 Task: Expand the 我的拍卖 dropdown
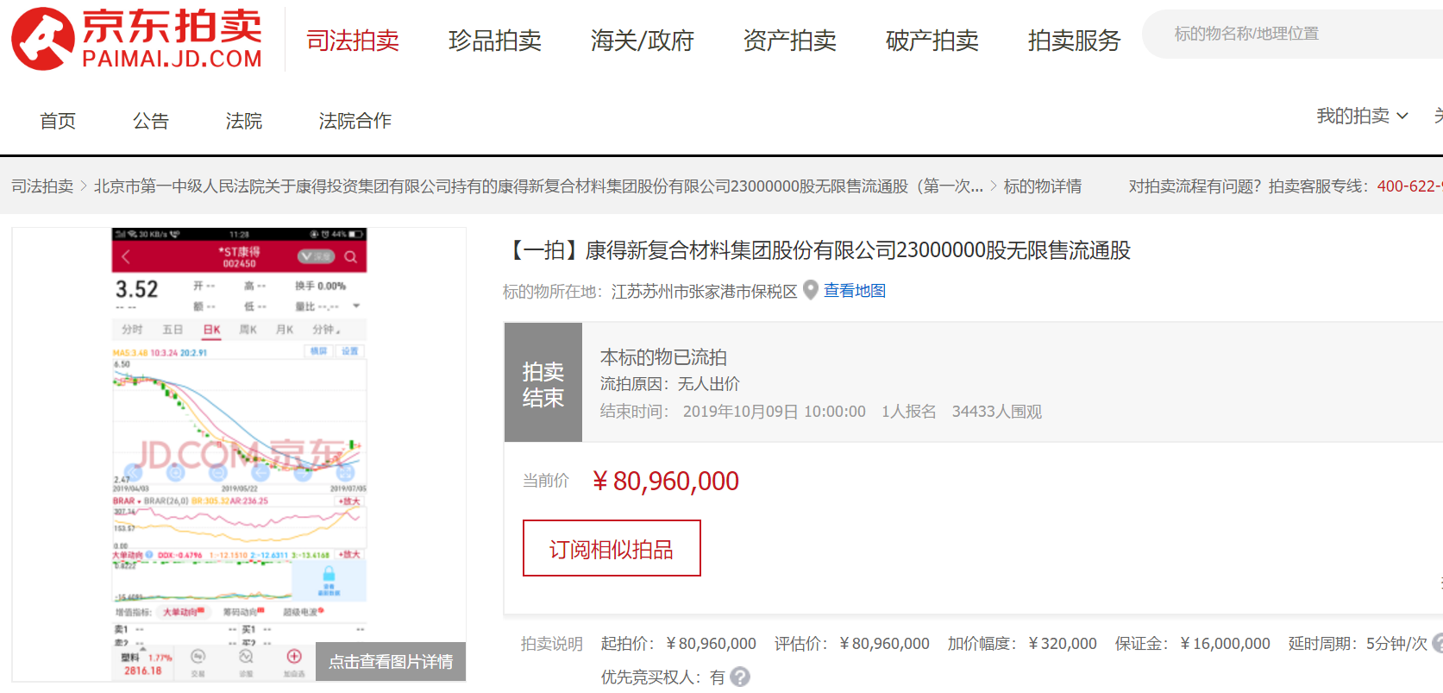coord(1363,116)
